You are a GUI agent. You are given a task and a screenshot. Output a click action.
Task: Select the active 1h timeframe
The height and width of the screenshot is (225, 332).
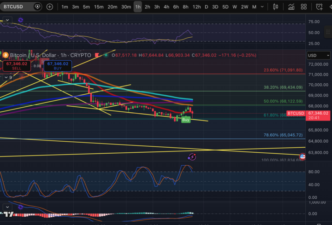[x=138, y=7]
